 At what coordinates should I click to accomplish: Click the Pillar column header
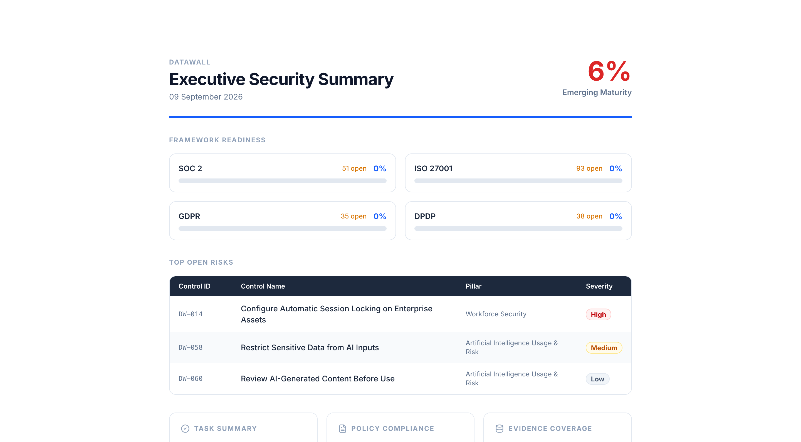tap(473, 286)
